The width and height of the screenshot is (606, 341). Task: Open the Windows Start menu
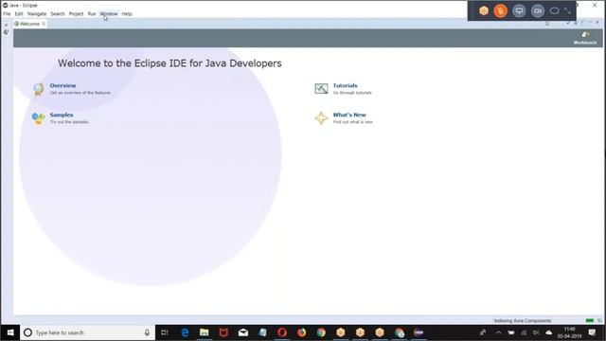point(10,332)
